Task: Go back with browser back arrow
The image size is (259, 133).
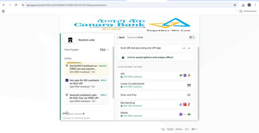Action: coord(4,5)
